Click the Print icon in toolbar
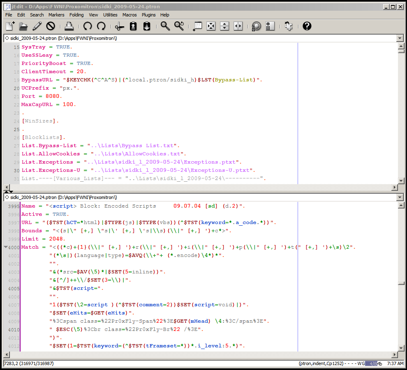The image size is (407, 370). (69, 26)
